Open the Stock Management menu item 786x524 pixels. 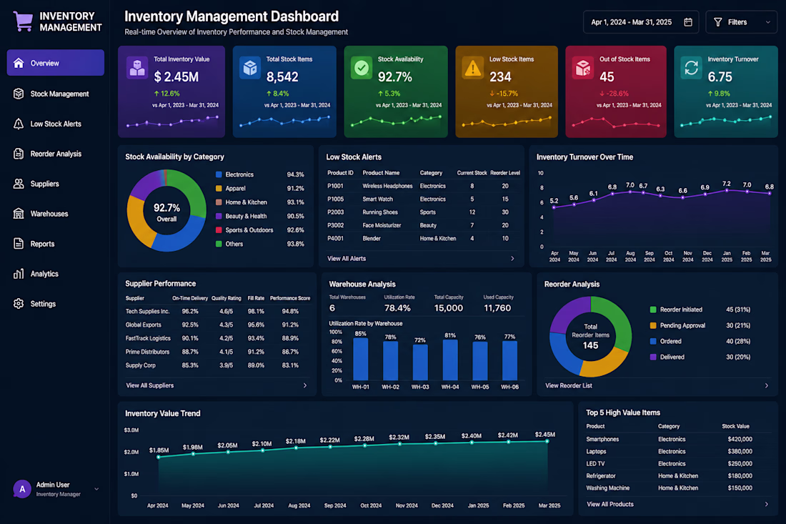tap(56, 94)
